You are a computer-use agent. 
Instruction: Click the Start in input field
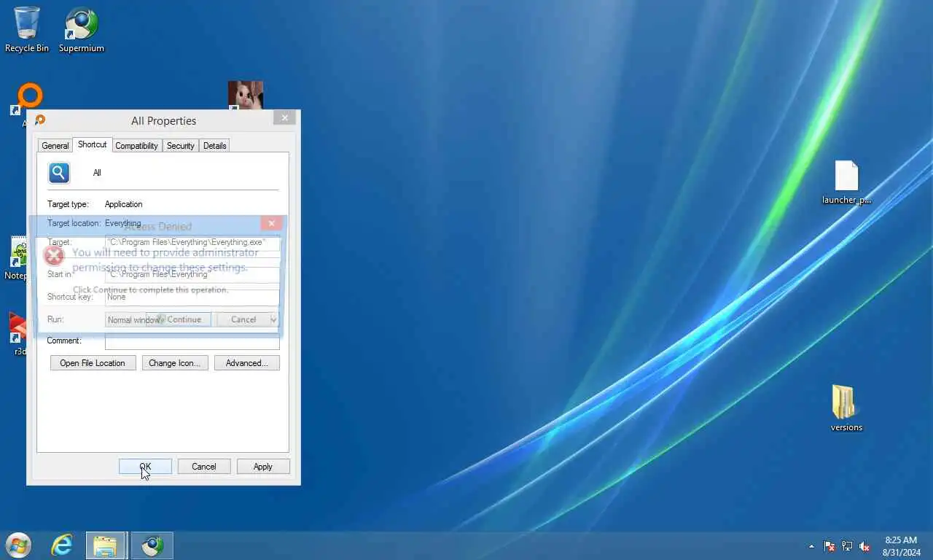click(192, 275)
